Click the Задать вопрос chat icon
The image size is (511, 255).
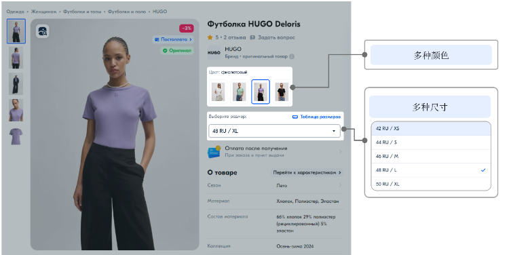coord(252,37)
